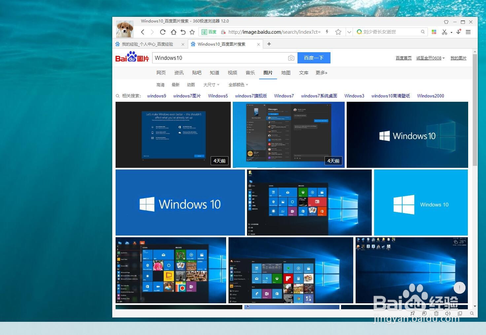Click the 百度一下 search button
486x335 pixels.
pos(314,58)
